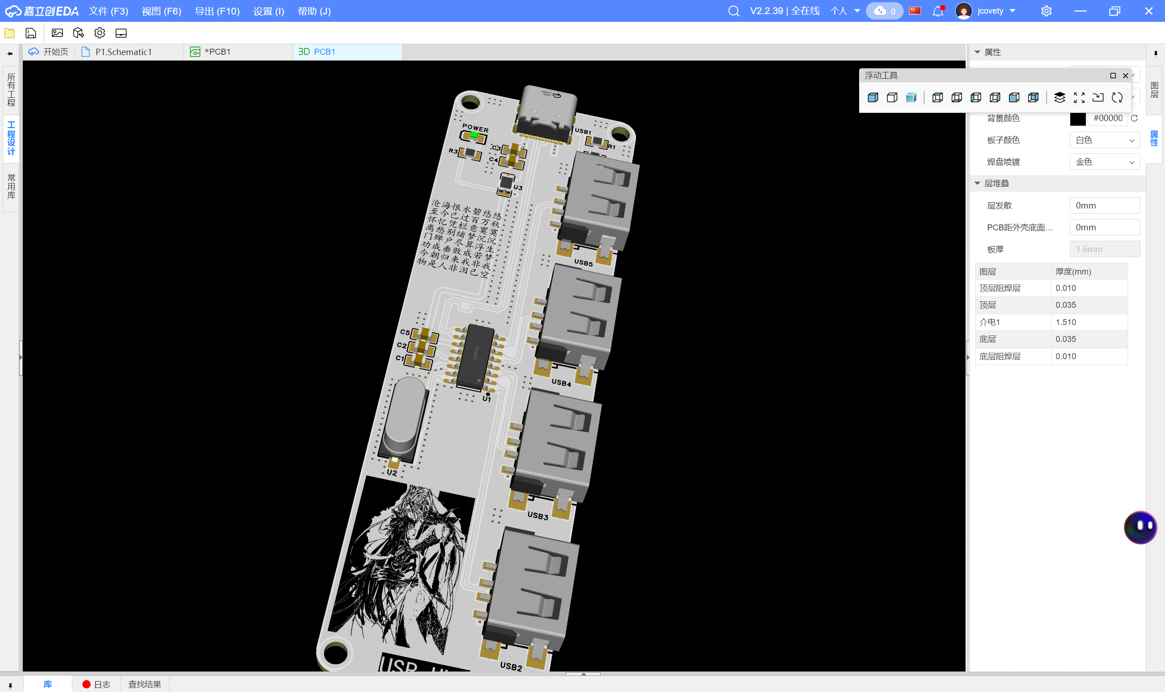Image resolution: width=1165 pixels, height=692 pixels.
Task: Select shaded gradient cube display mode
Action: point(911,97)
